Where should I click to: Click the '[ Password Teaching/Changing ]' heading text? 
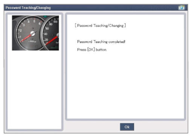100,26
